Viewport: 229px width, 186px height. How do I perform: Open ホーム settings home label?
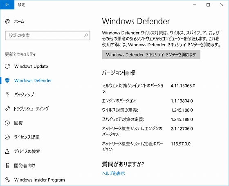point(19,21)
